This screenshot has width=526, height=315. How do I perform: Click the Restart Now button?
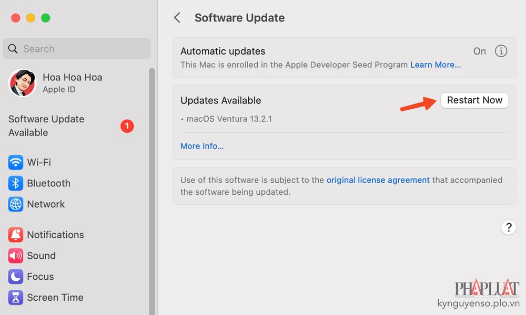click(x=474, y=100)
